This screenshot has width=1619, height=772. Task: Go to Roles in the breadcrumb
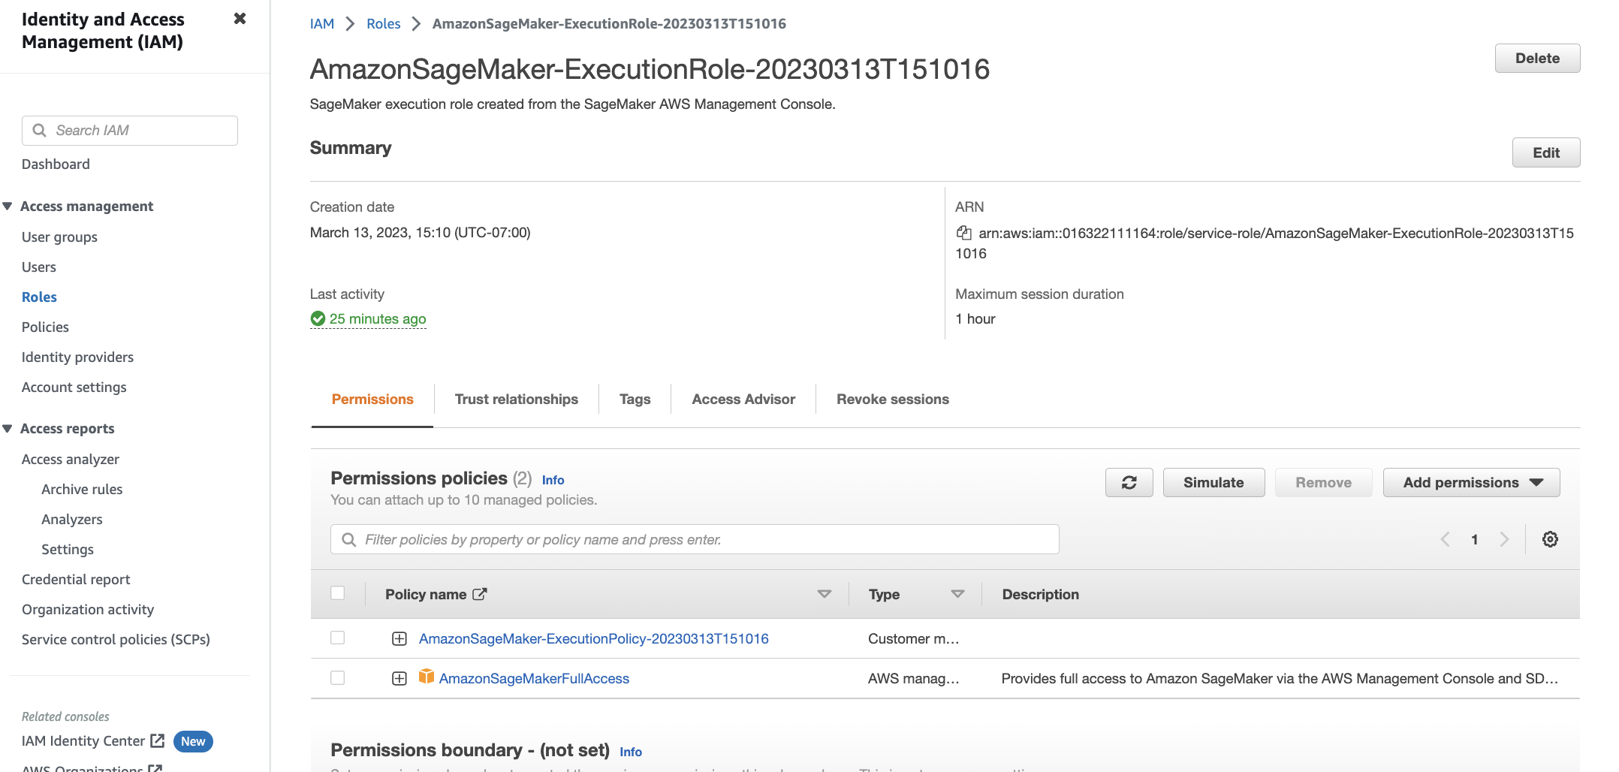pos(383,23)
